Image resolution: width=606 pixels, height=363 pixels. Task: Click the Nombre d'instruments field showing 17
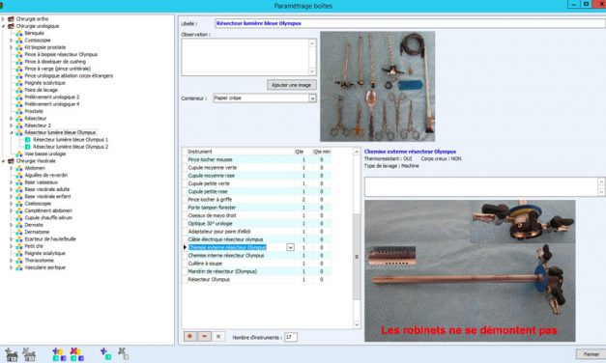pos(291,337)
